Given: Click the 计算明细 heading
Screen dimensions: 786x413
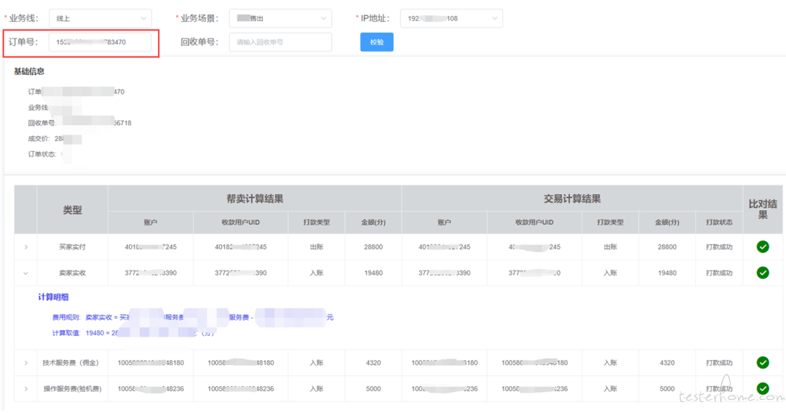Looking at the screenshot, I should coord(53,297).
